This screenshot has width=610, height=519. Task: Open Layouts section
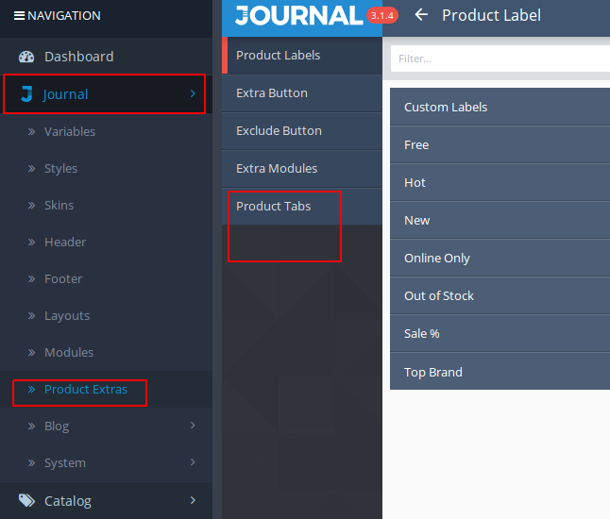(x=106, y=316)
